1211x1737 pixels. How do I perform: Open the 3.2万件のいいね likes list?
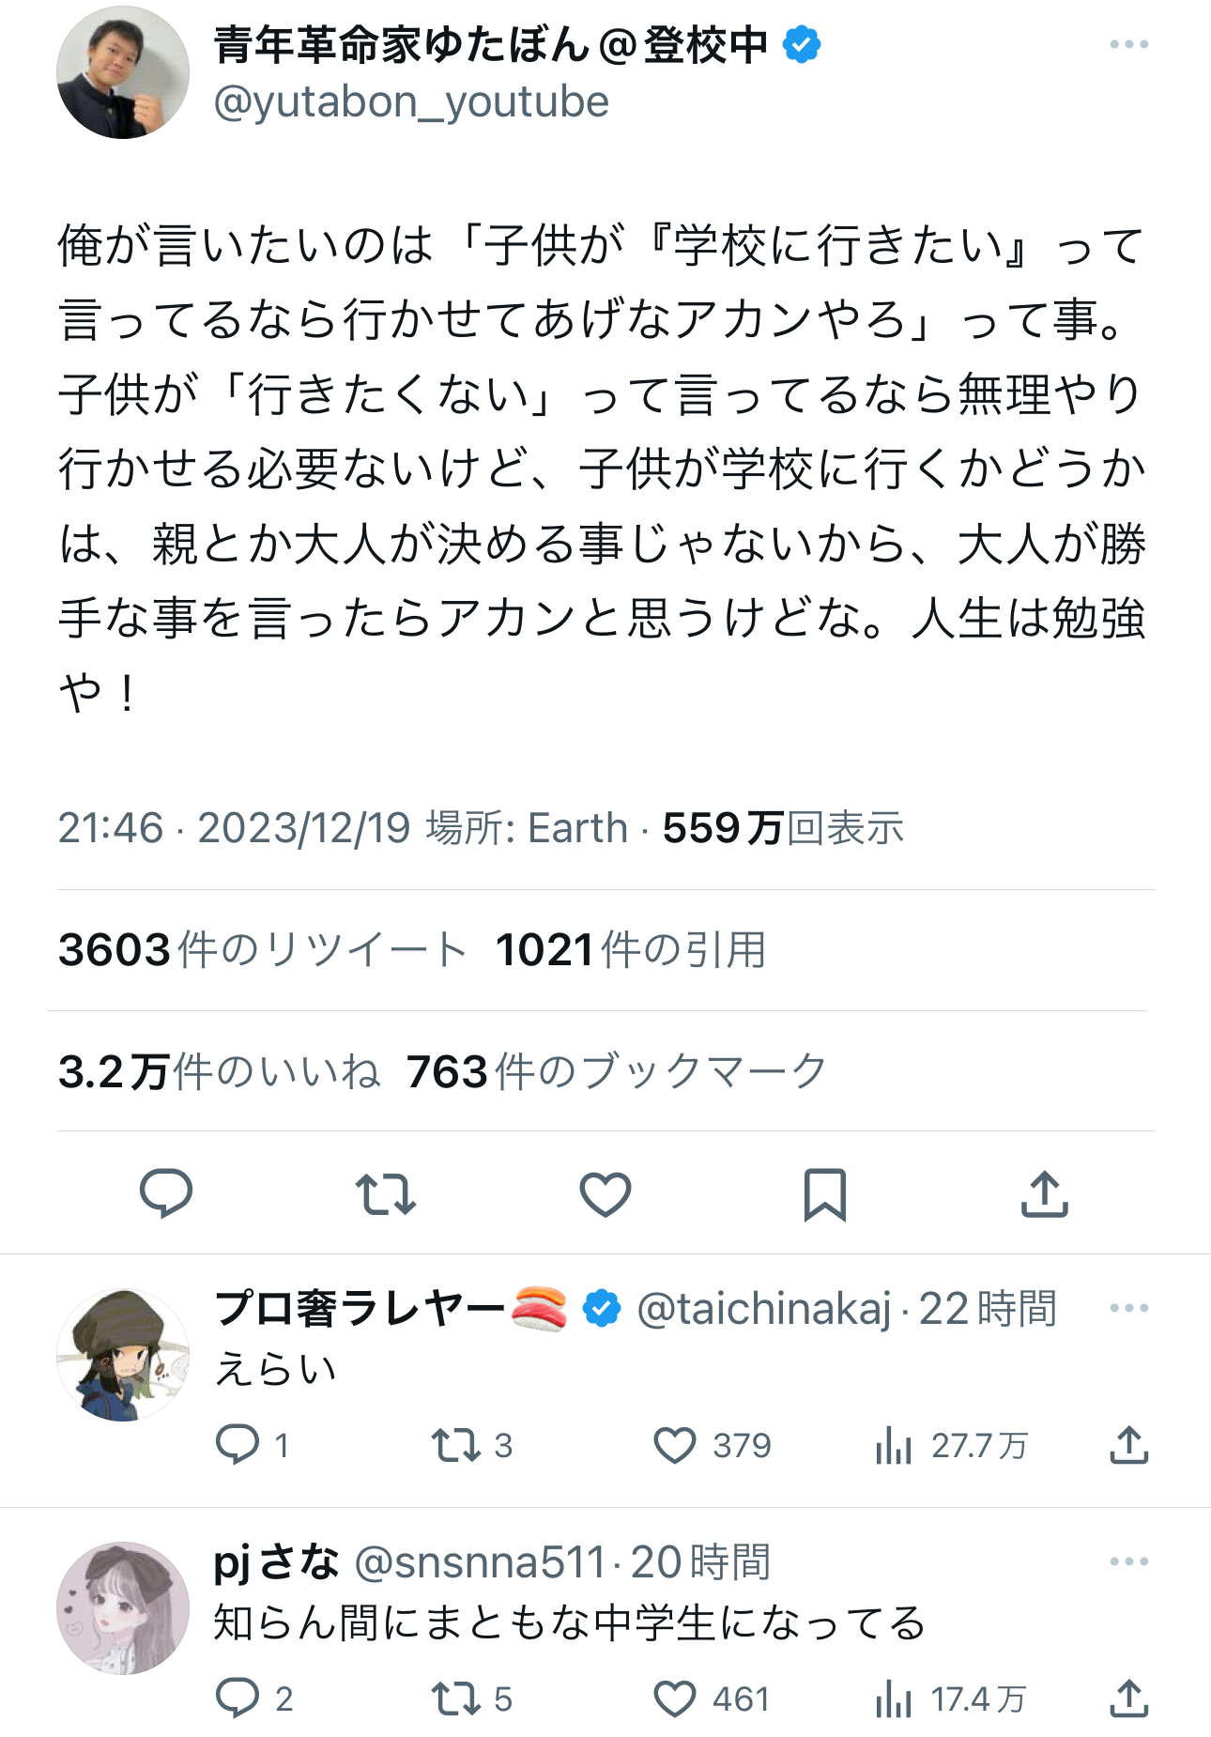pyautogui.click(x=219, y=1071)
